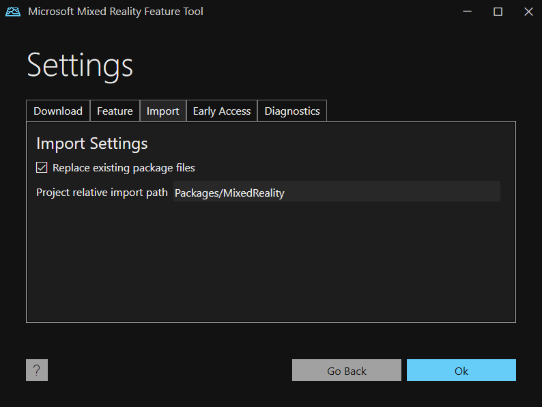Click the window title text in the title bar
The height and width of the screenshot is (407, 542).
(x=115, y=12)
